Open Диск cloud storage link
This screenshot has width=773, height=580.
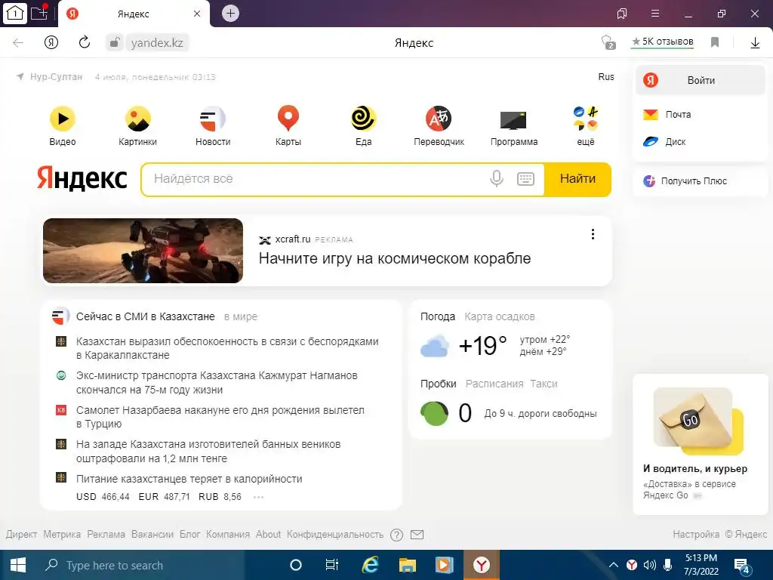coord(664,141)
